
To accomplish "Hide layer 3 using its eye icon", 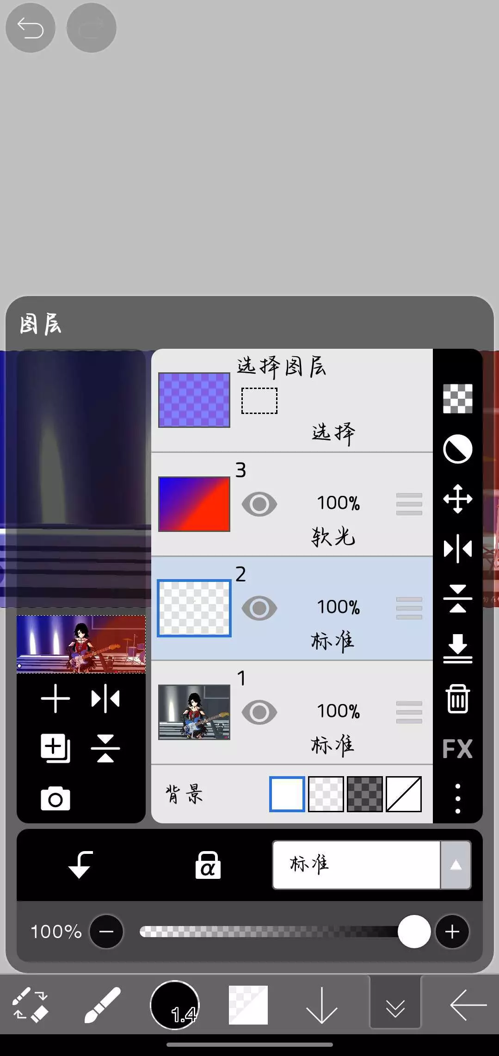I will pyautogui.click(x=259, y=504).
